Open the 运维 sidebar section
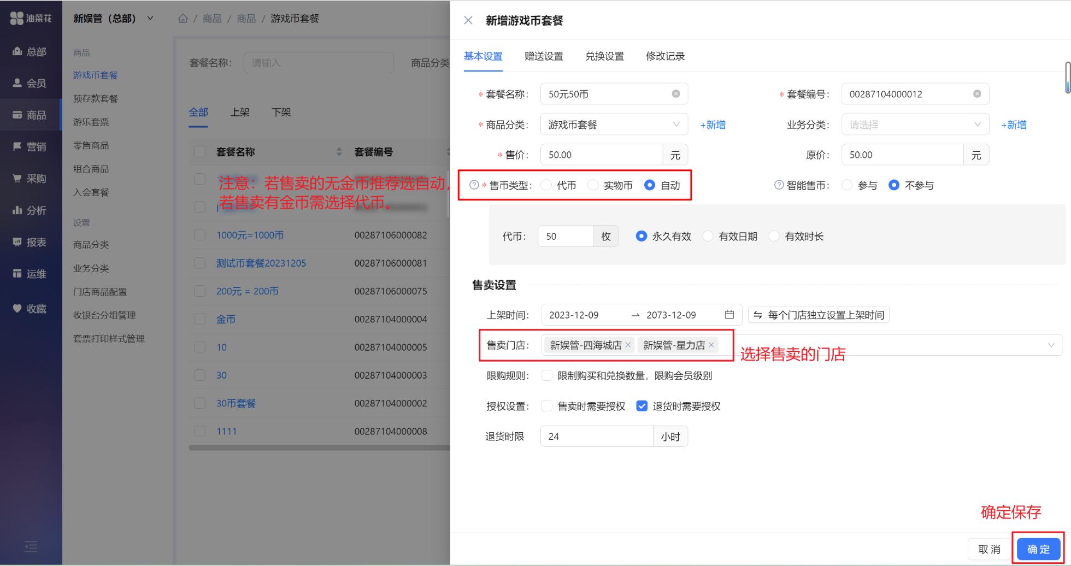This screenshot has height=566, width=1071. tap(30, 274)
